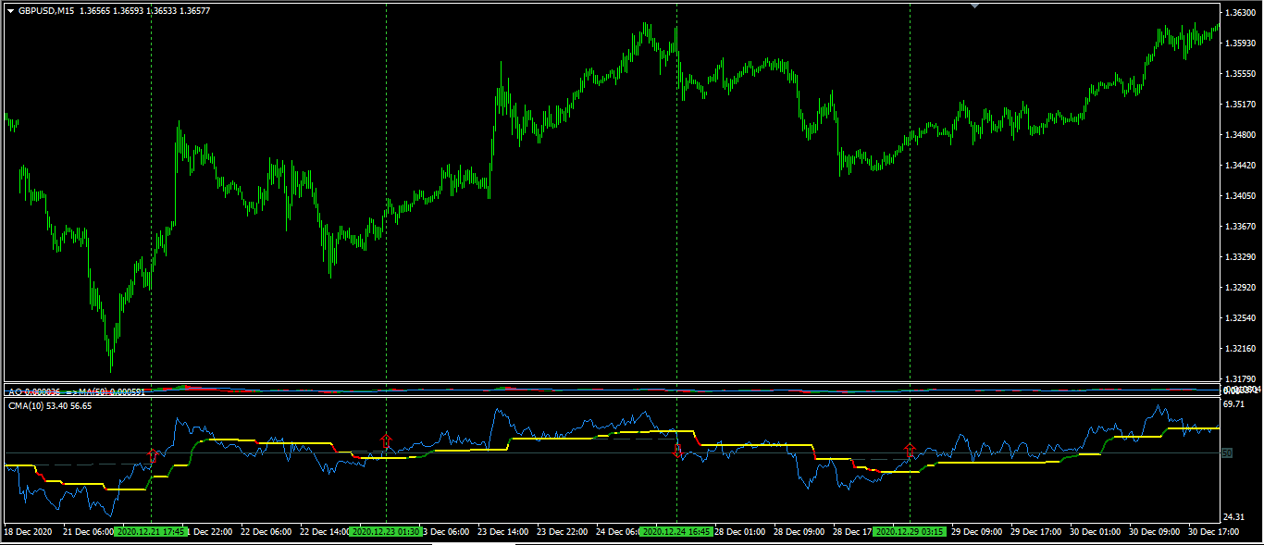
Task: Click the 69.71 value on the CMA scale
Action: pyautogui.click(x=1234, y=404)
